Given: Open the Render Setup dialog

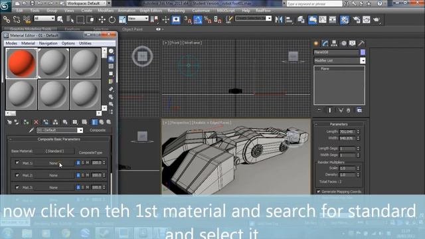Looking at the screenshot, I should pos(356,19).
